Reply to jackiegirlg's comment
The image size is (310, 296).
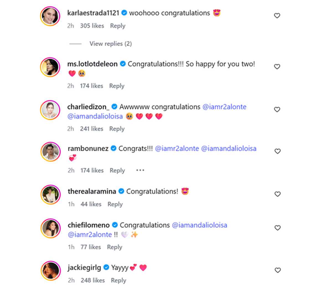coord(118,280)
